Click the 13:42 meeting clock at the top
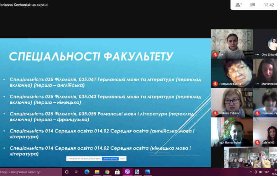The width and height of the screenshot is (277, 176). click(x=269, y=5)
